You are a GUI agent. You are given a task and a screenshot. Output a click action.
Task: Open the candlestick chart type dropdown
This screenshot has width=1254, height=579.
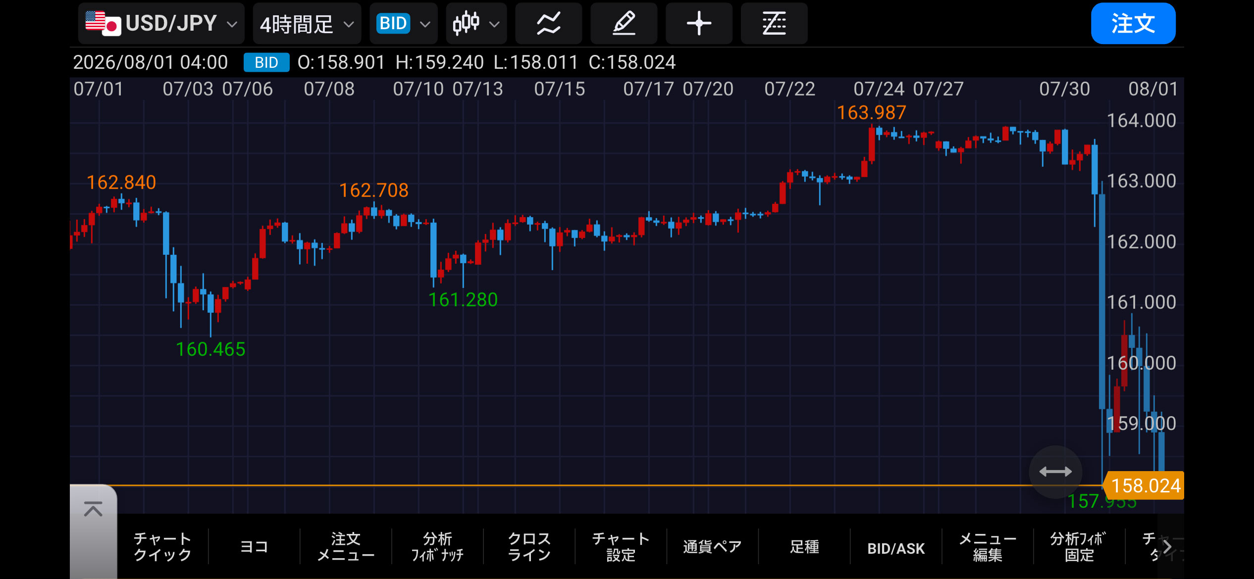[x=476, y=23]
